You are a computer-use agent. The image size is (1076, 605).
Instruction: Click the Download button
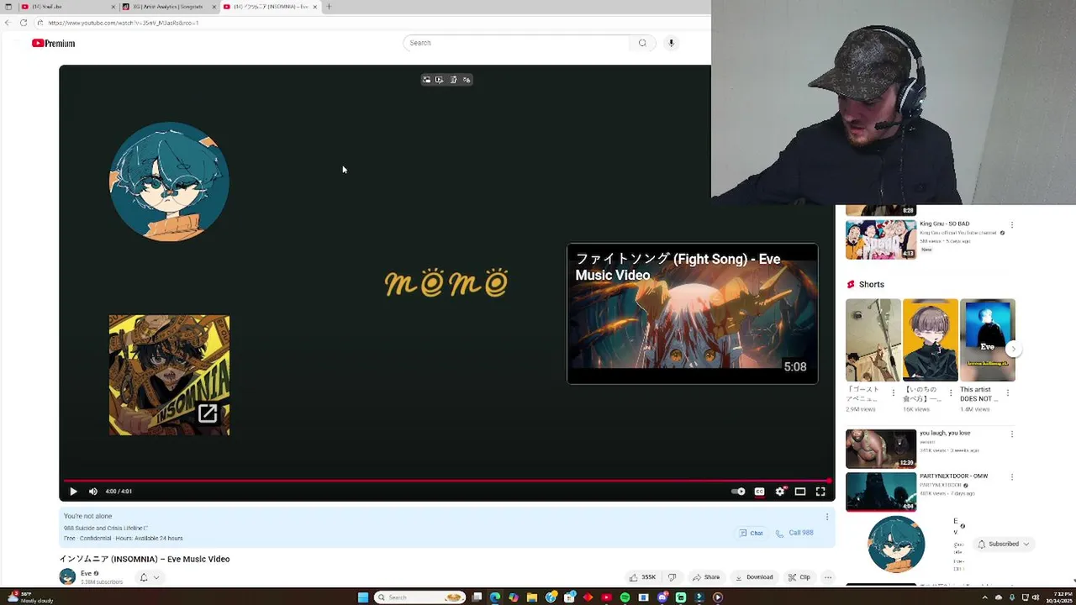click(754, 577)
